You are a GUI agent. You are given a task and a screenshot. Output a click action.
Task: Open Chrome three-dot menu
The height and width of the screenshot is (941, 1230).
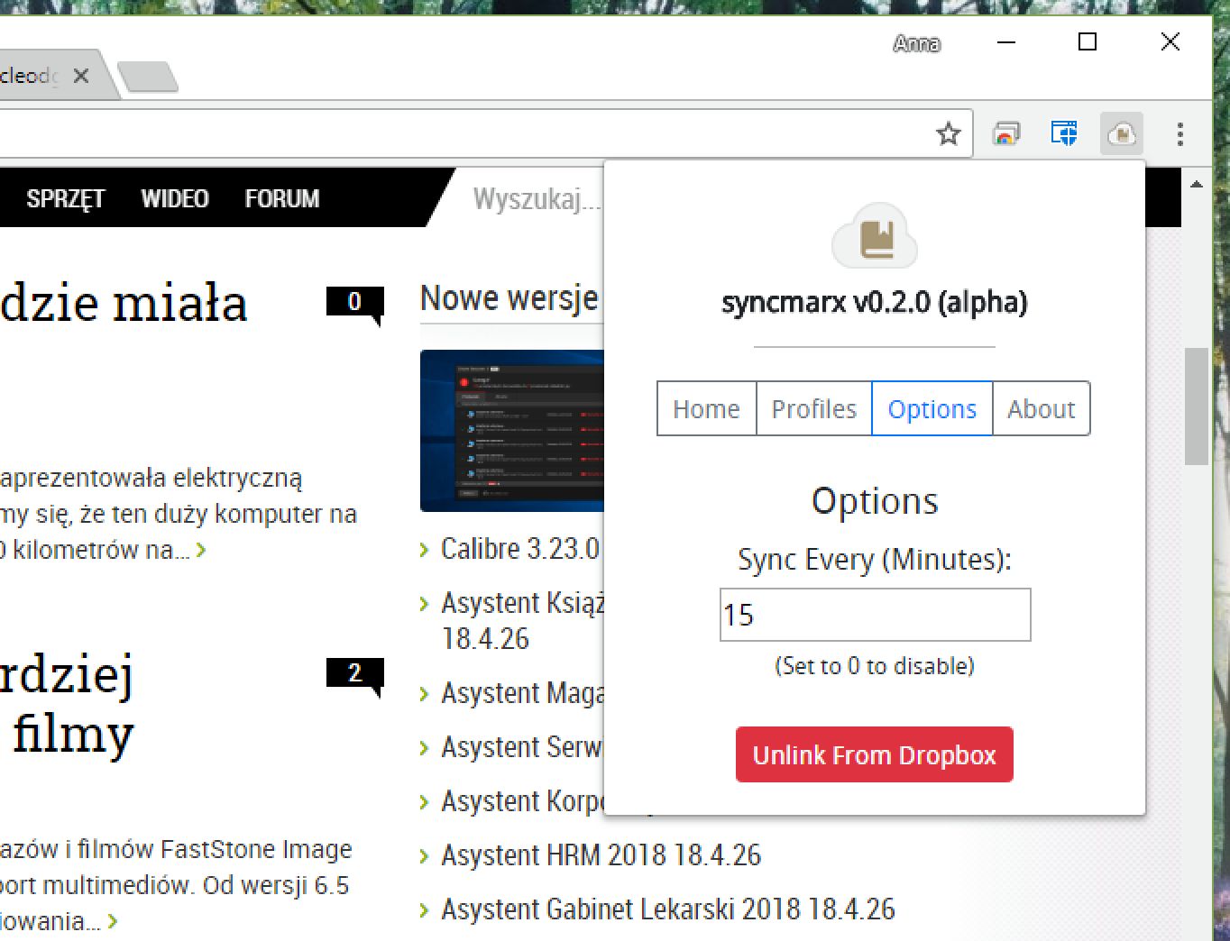click(x=1180, y=134)
